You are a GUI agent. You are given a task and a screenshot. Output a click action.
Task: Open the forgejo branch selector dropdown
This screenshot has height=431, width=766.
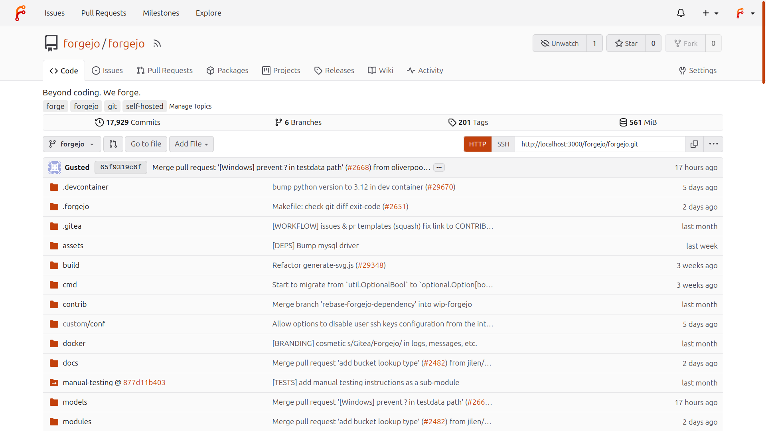point(72,144)
